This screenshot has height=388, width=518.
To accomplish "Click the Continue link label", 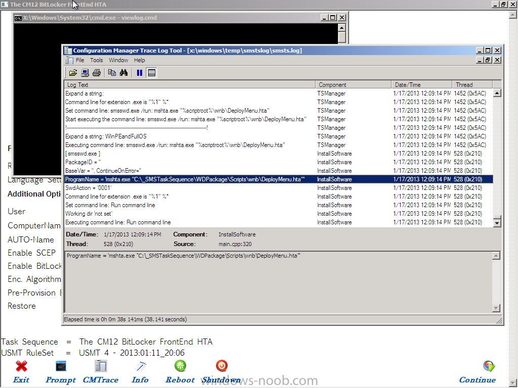I will pos(478,380).
